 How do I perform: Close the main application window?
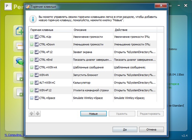pyautogui.click(x=186, y=5)
